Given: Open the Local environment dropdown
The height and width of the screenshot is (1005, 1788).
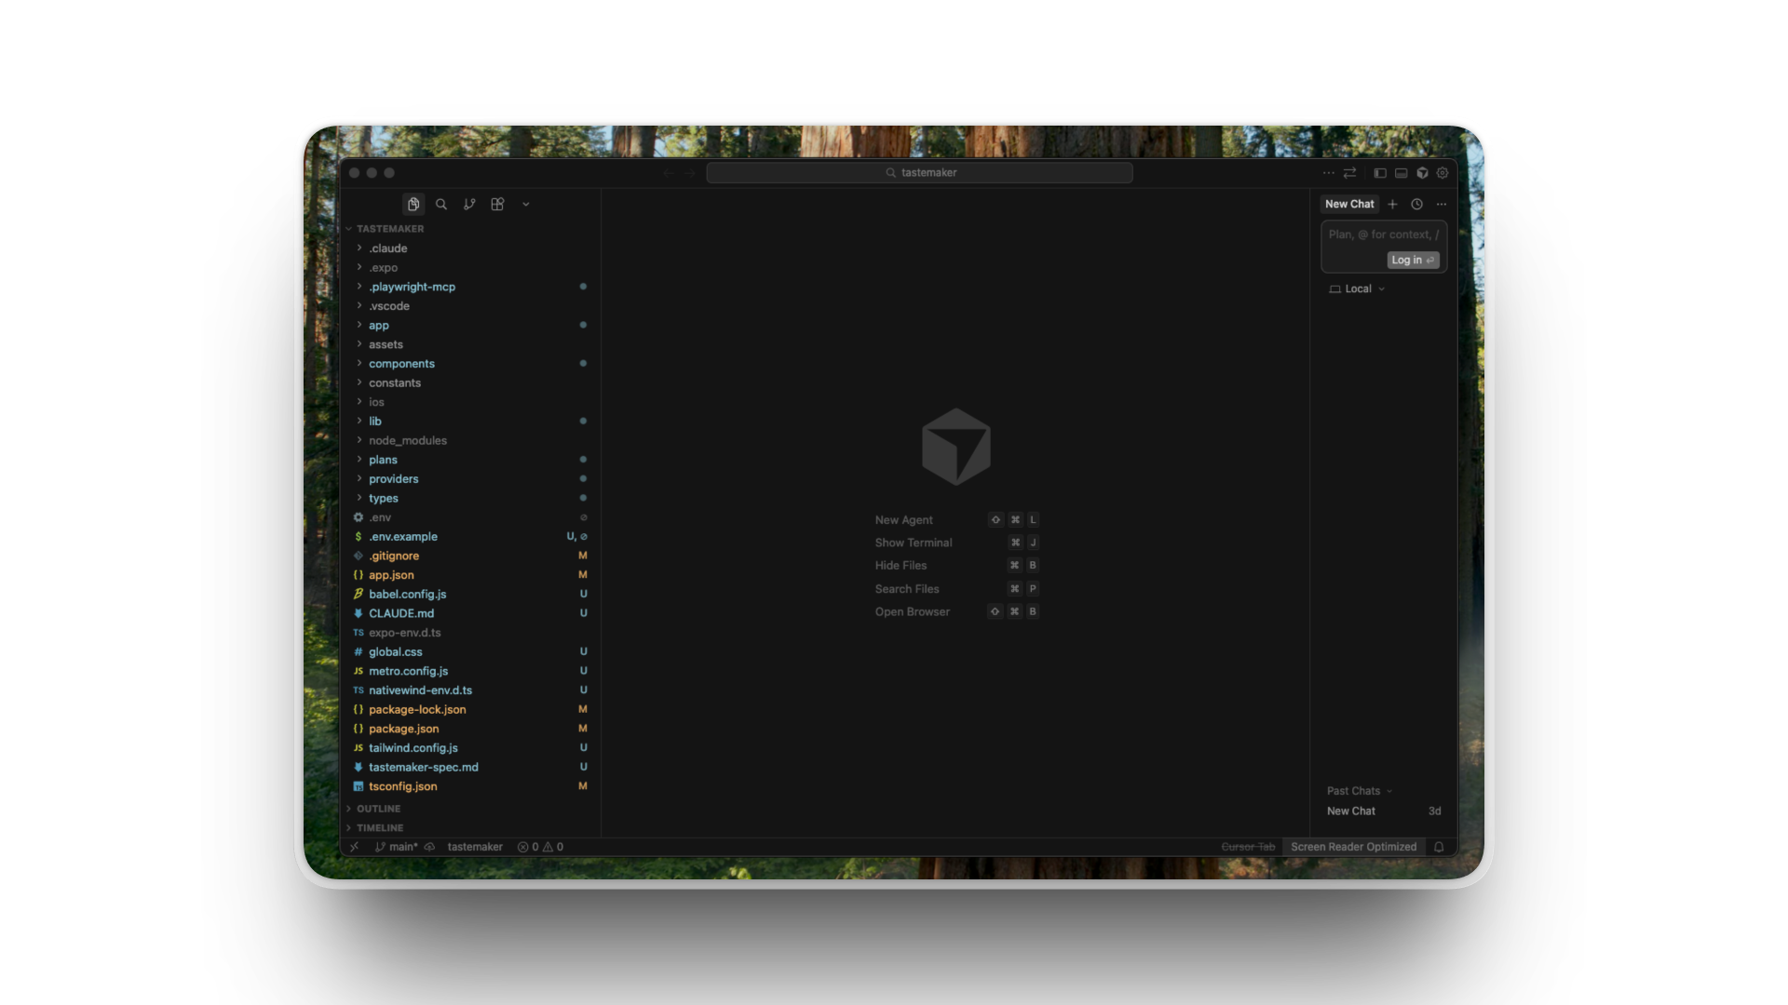Looking at the screenshot, I should tap(1358, 288).
